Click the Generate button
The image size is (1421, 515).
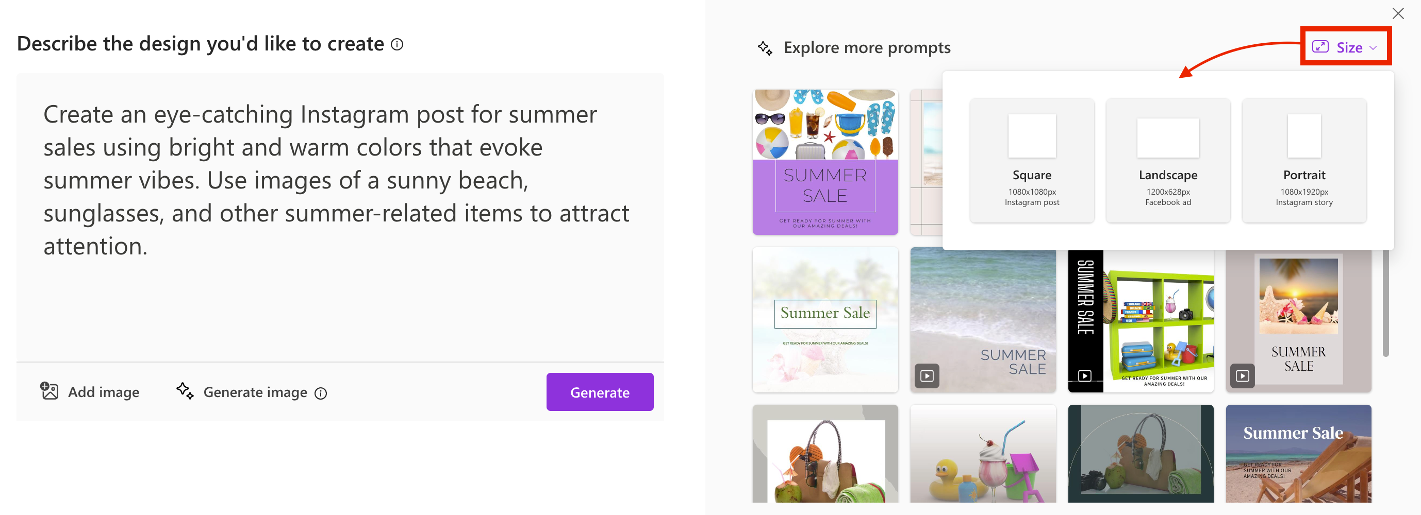coord(600,391)
